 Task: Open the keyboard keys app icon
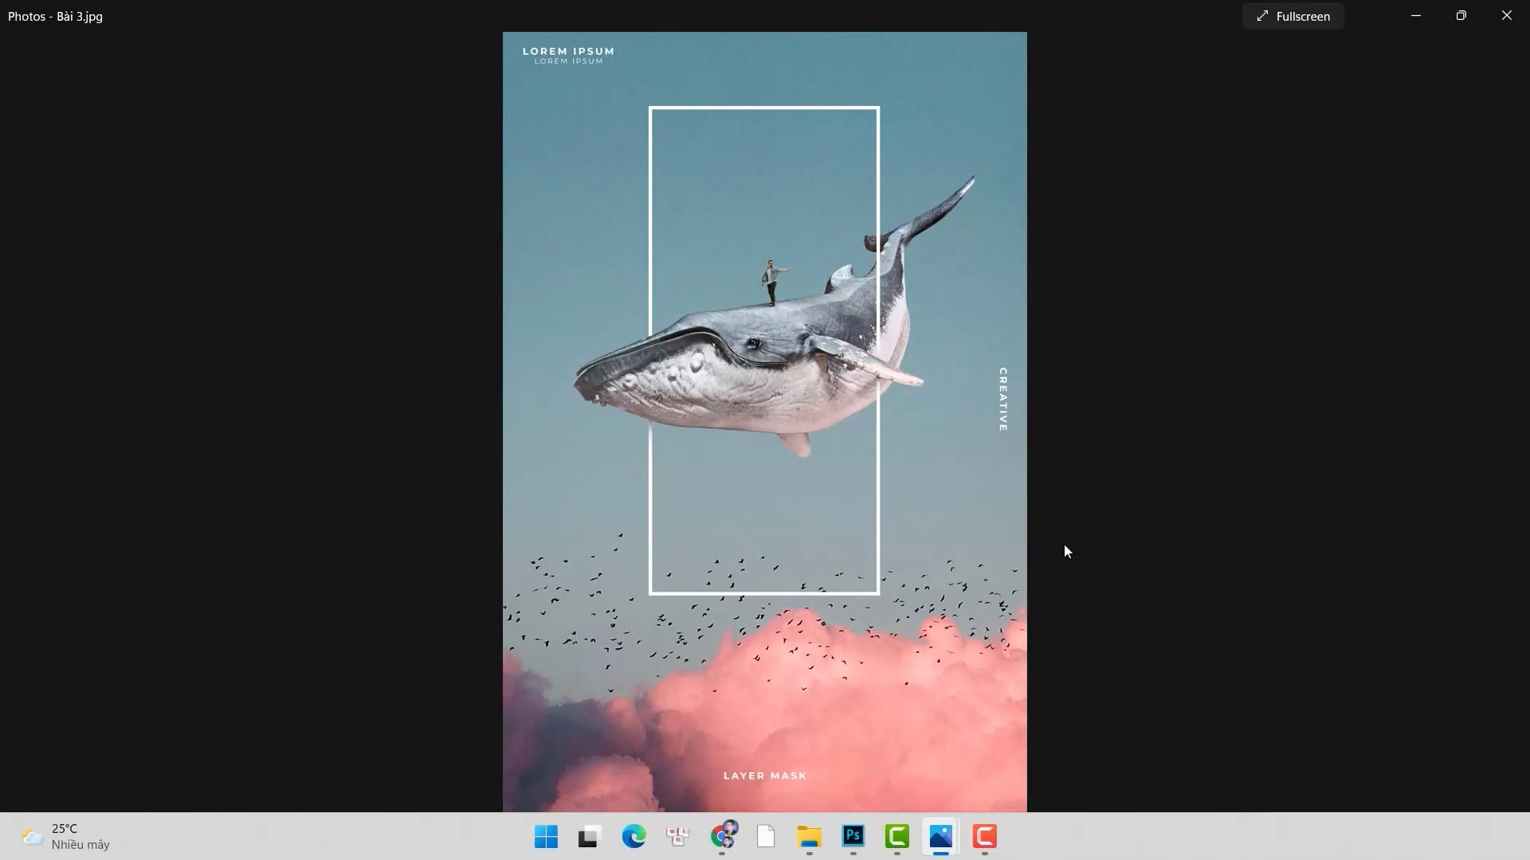677,837
